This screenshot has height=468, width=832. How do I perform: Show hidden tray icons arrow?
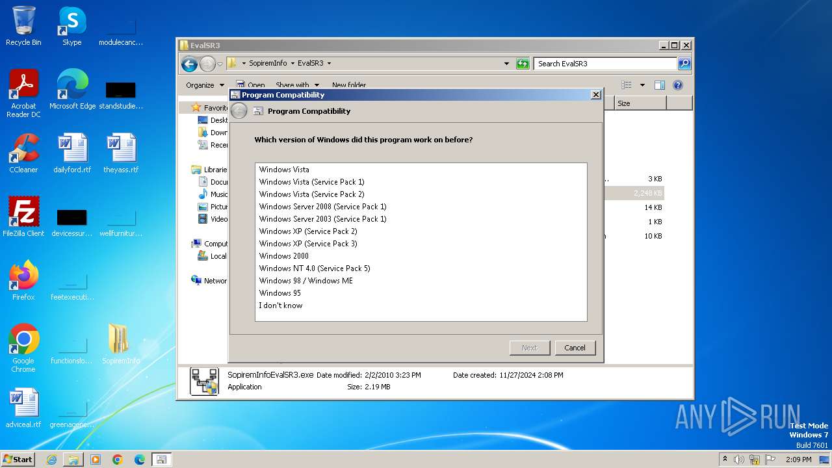[725, 460]
